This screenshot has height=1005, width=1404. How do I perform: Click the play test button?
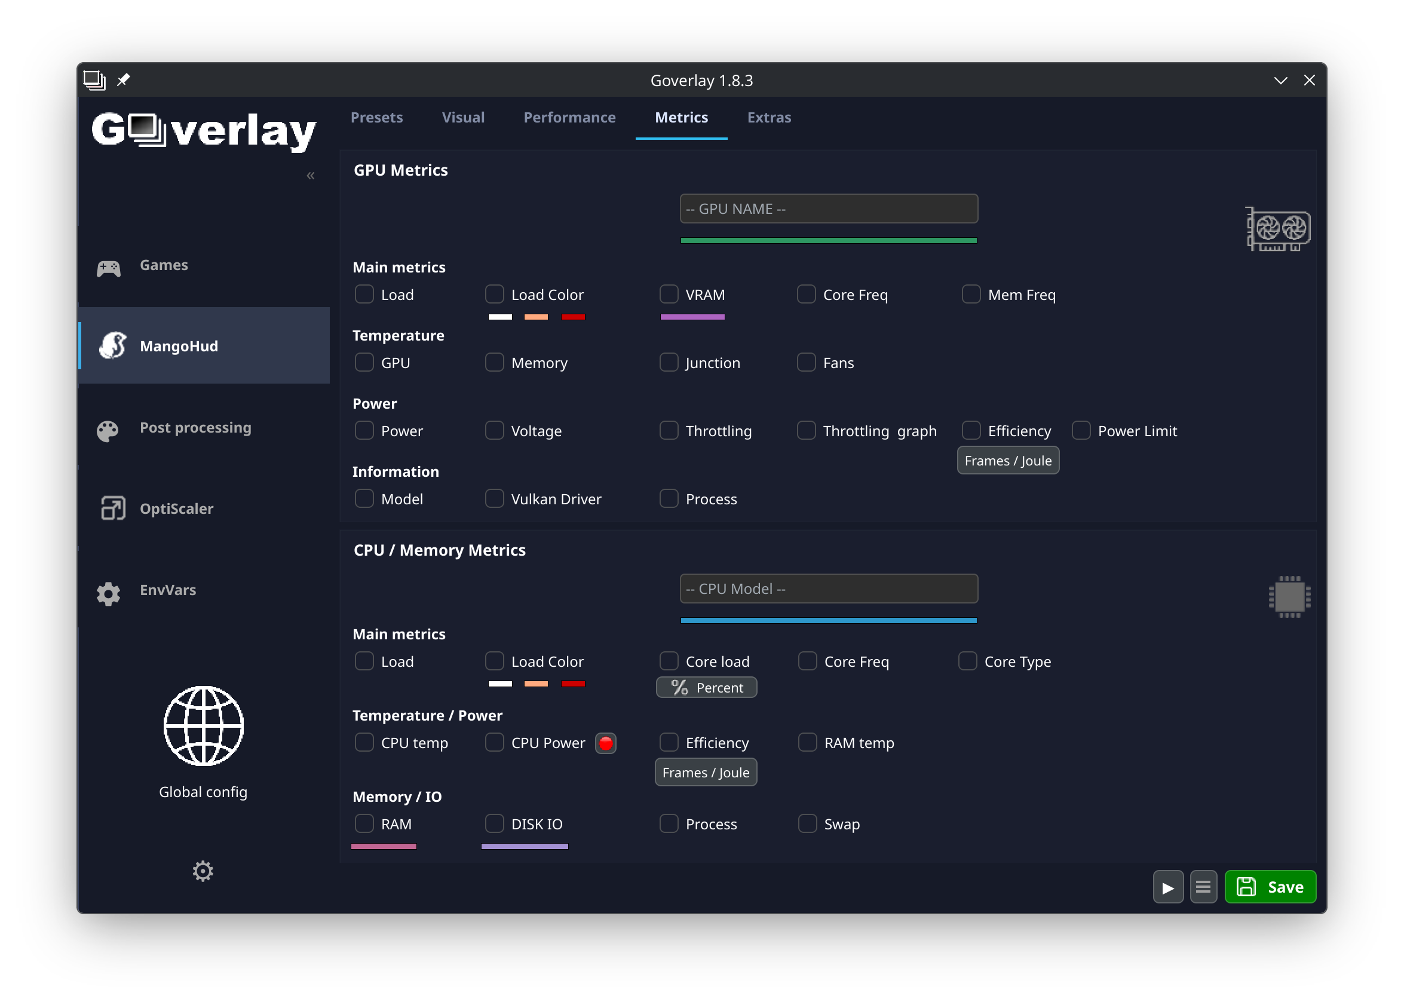(1167, 887)
